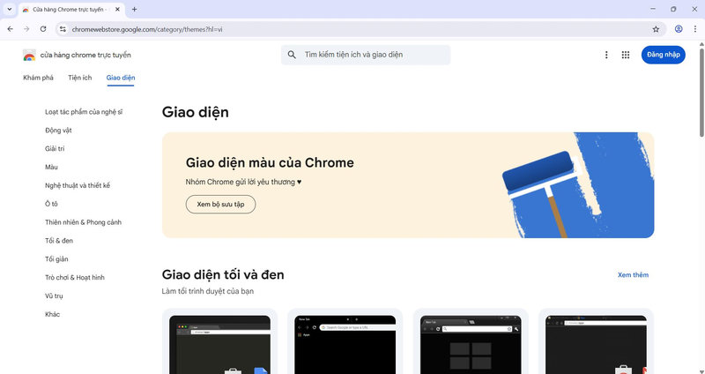Open the web store three-dot options menu
The height and width of the screenshot is (374, 705).
(606, 55)
